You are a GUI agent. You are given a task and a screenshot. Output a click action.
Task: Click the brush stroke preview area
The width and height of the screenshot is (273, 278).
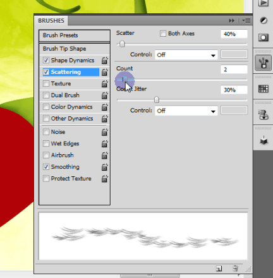pos(143,236)
